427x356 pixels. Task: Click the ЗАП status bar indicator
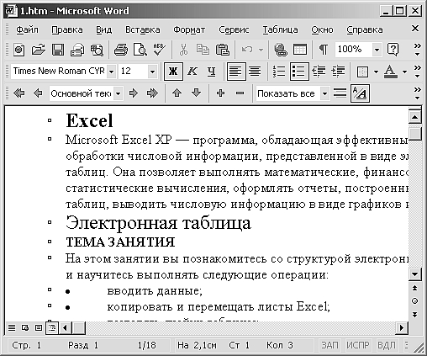tap(329, 345)
